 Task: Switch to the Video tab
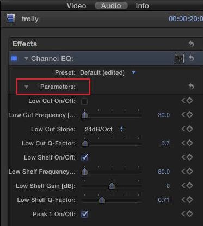pos(76,6)
